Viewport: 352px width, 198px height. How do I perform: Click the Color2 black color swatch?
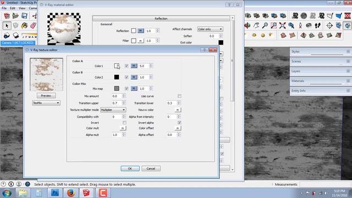point(117,77)
